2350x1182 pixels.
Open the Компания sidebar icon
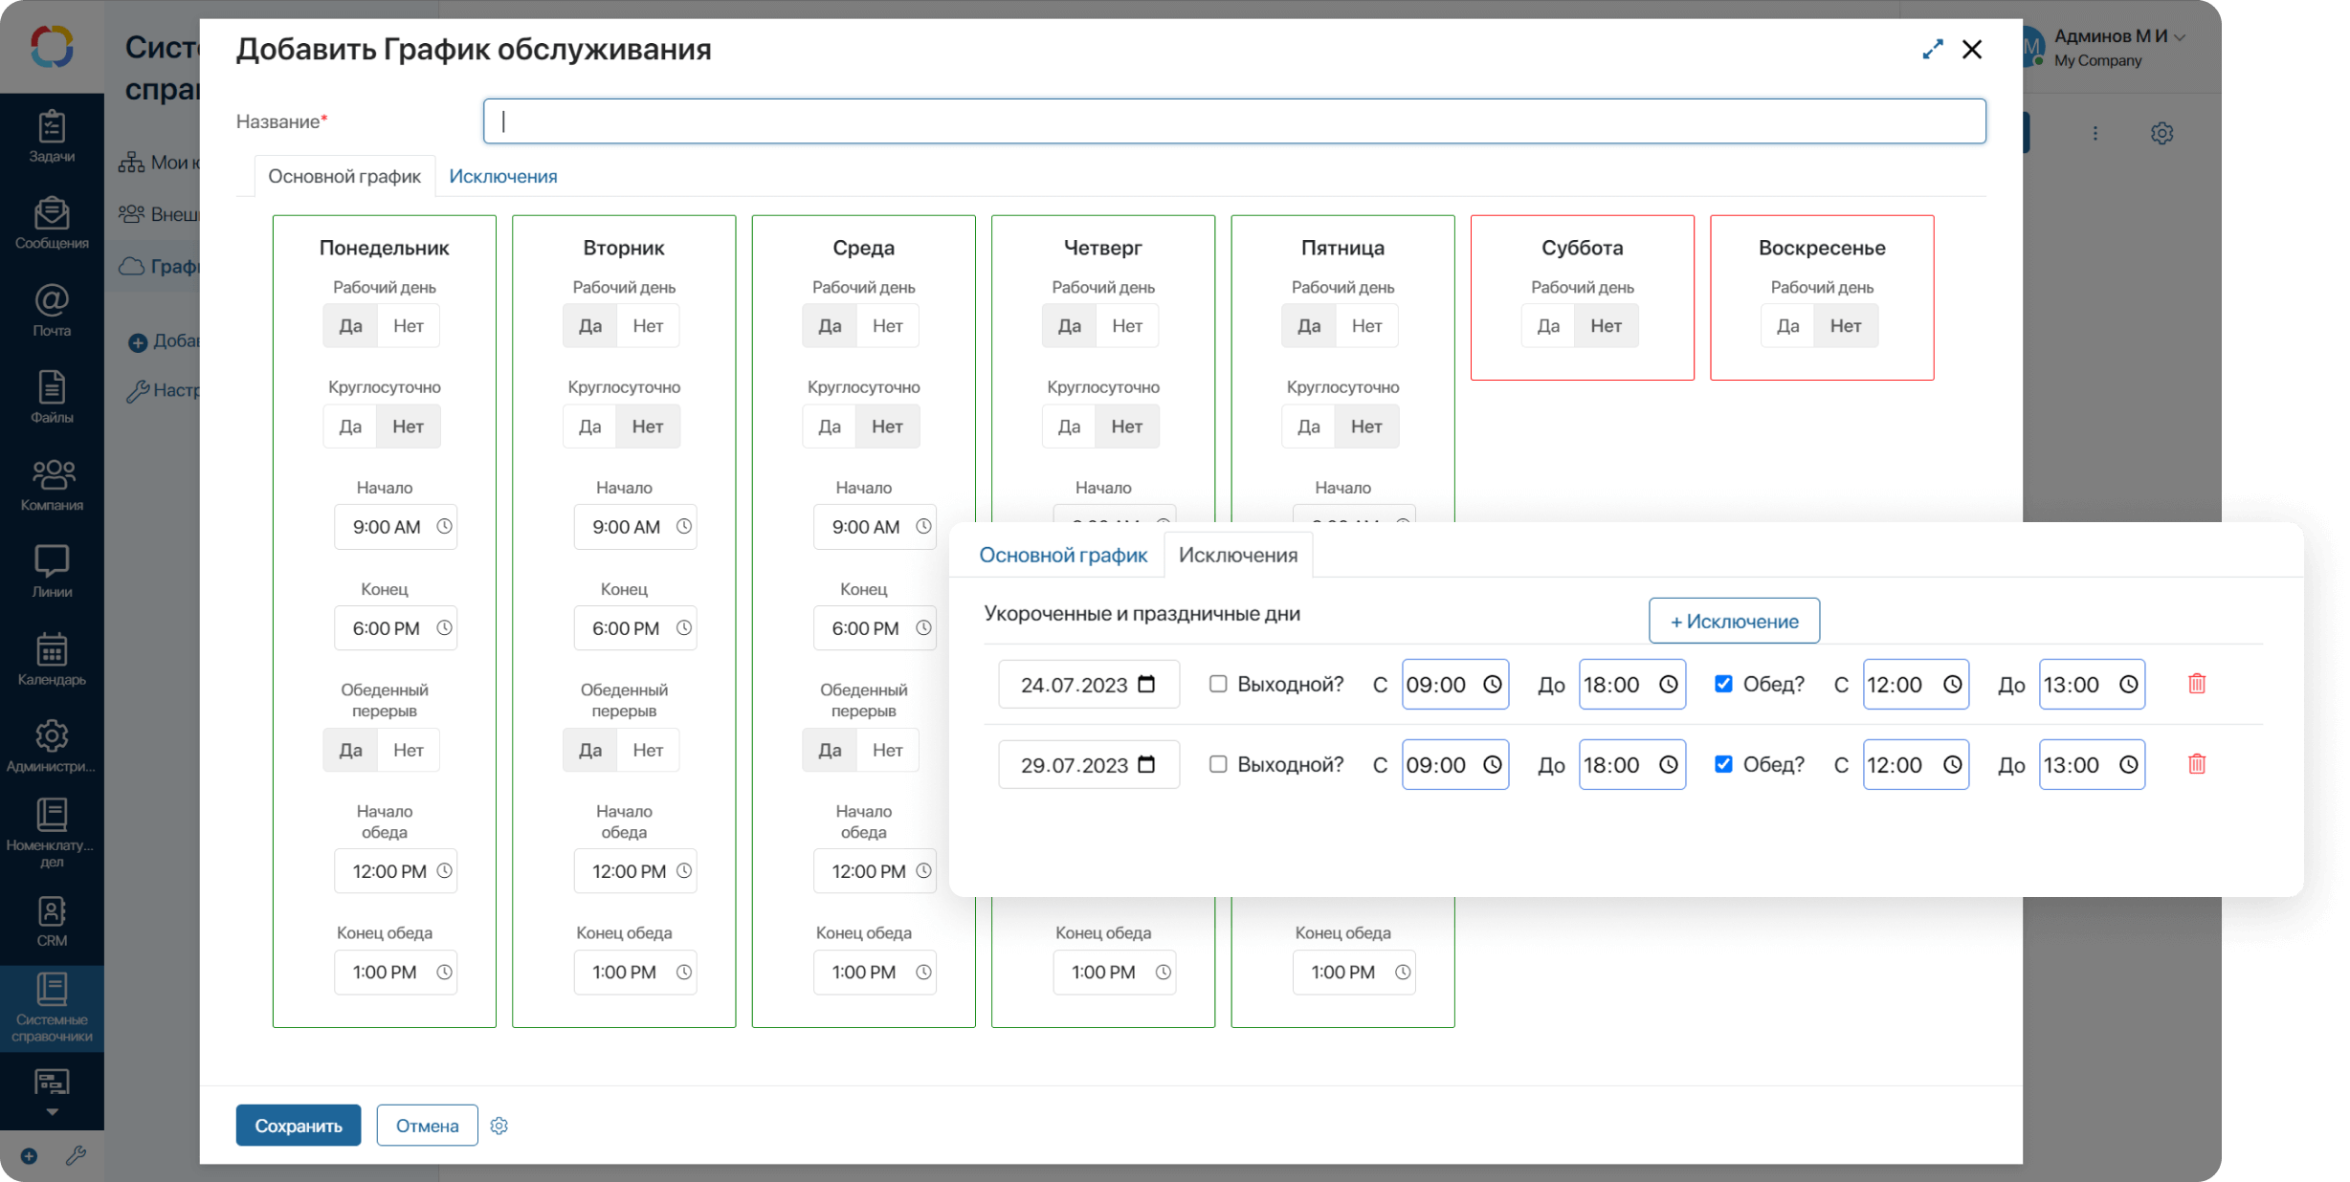coord(52,485)
